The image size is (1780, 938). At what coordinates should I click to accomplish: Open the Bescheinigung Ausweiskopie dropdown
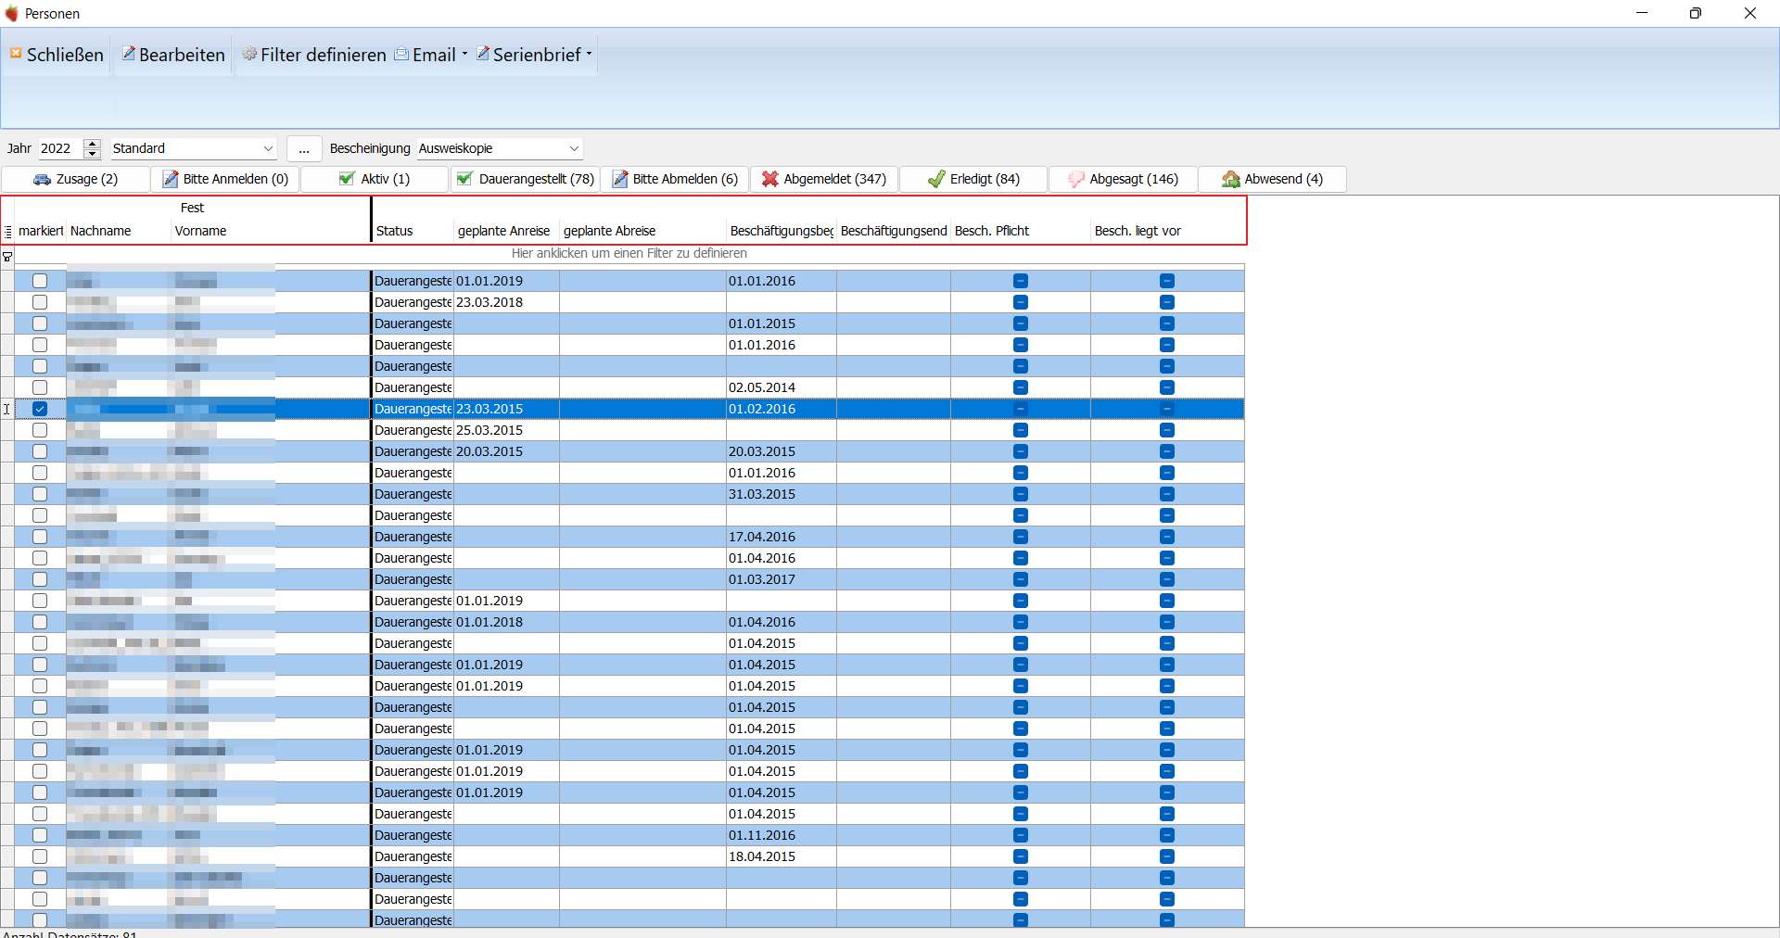coord(574,148)
